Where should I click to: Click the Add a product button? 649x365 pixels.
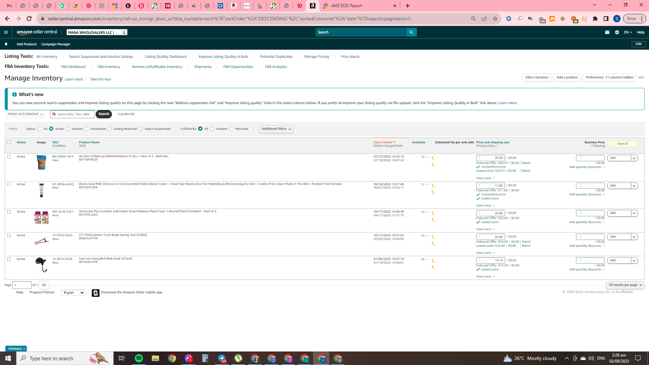point(567,78)
